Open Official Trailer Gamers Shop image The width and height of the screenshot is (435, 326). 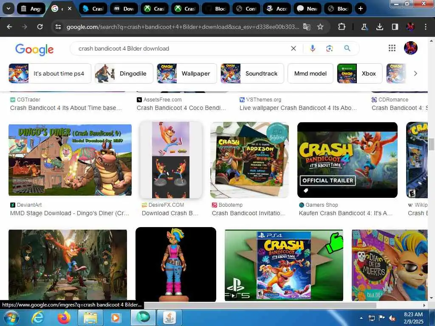pyautogui.click(x=347, y=160)
